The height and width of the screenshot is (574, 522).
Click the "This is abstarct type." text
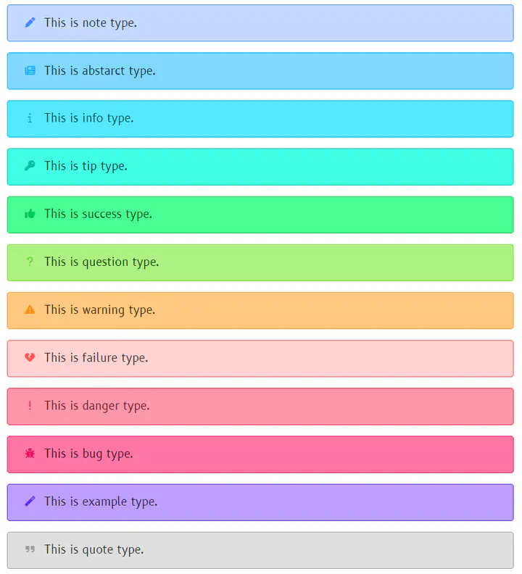[99, 70]
